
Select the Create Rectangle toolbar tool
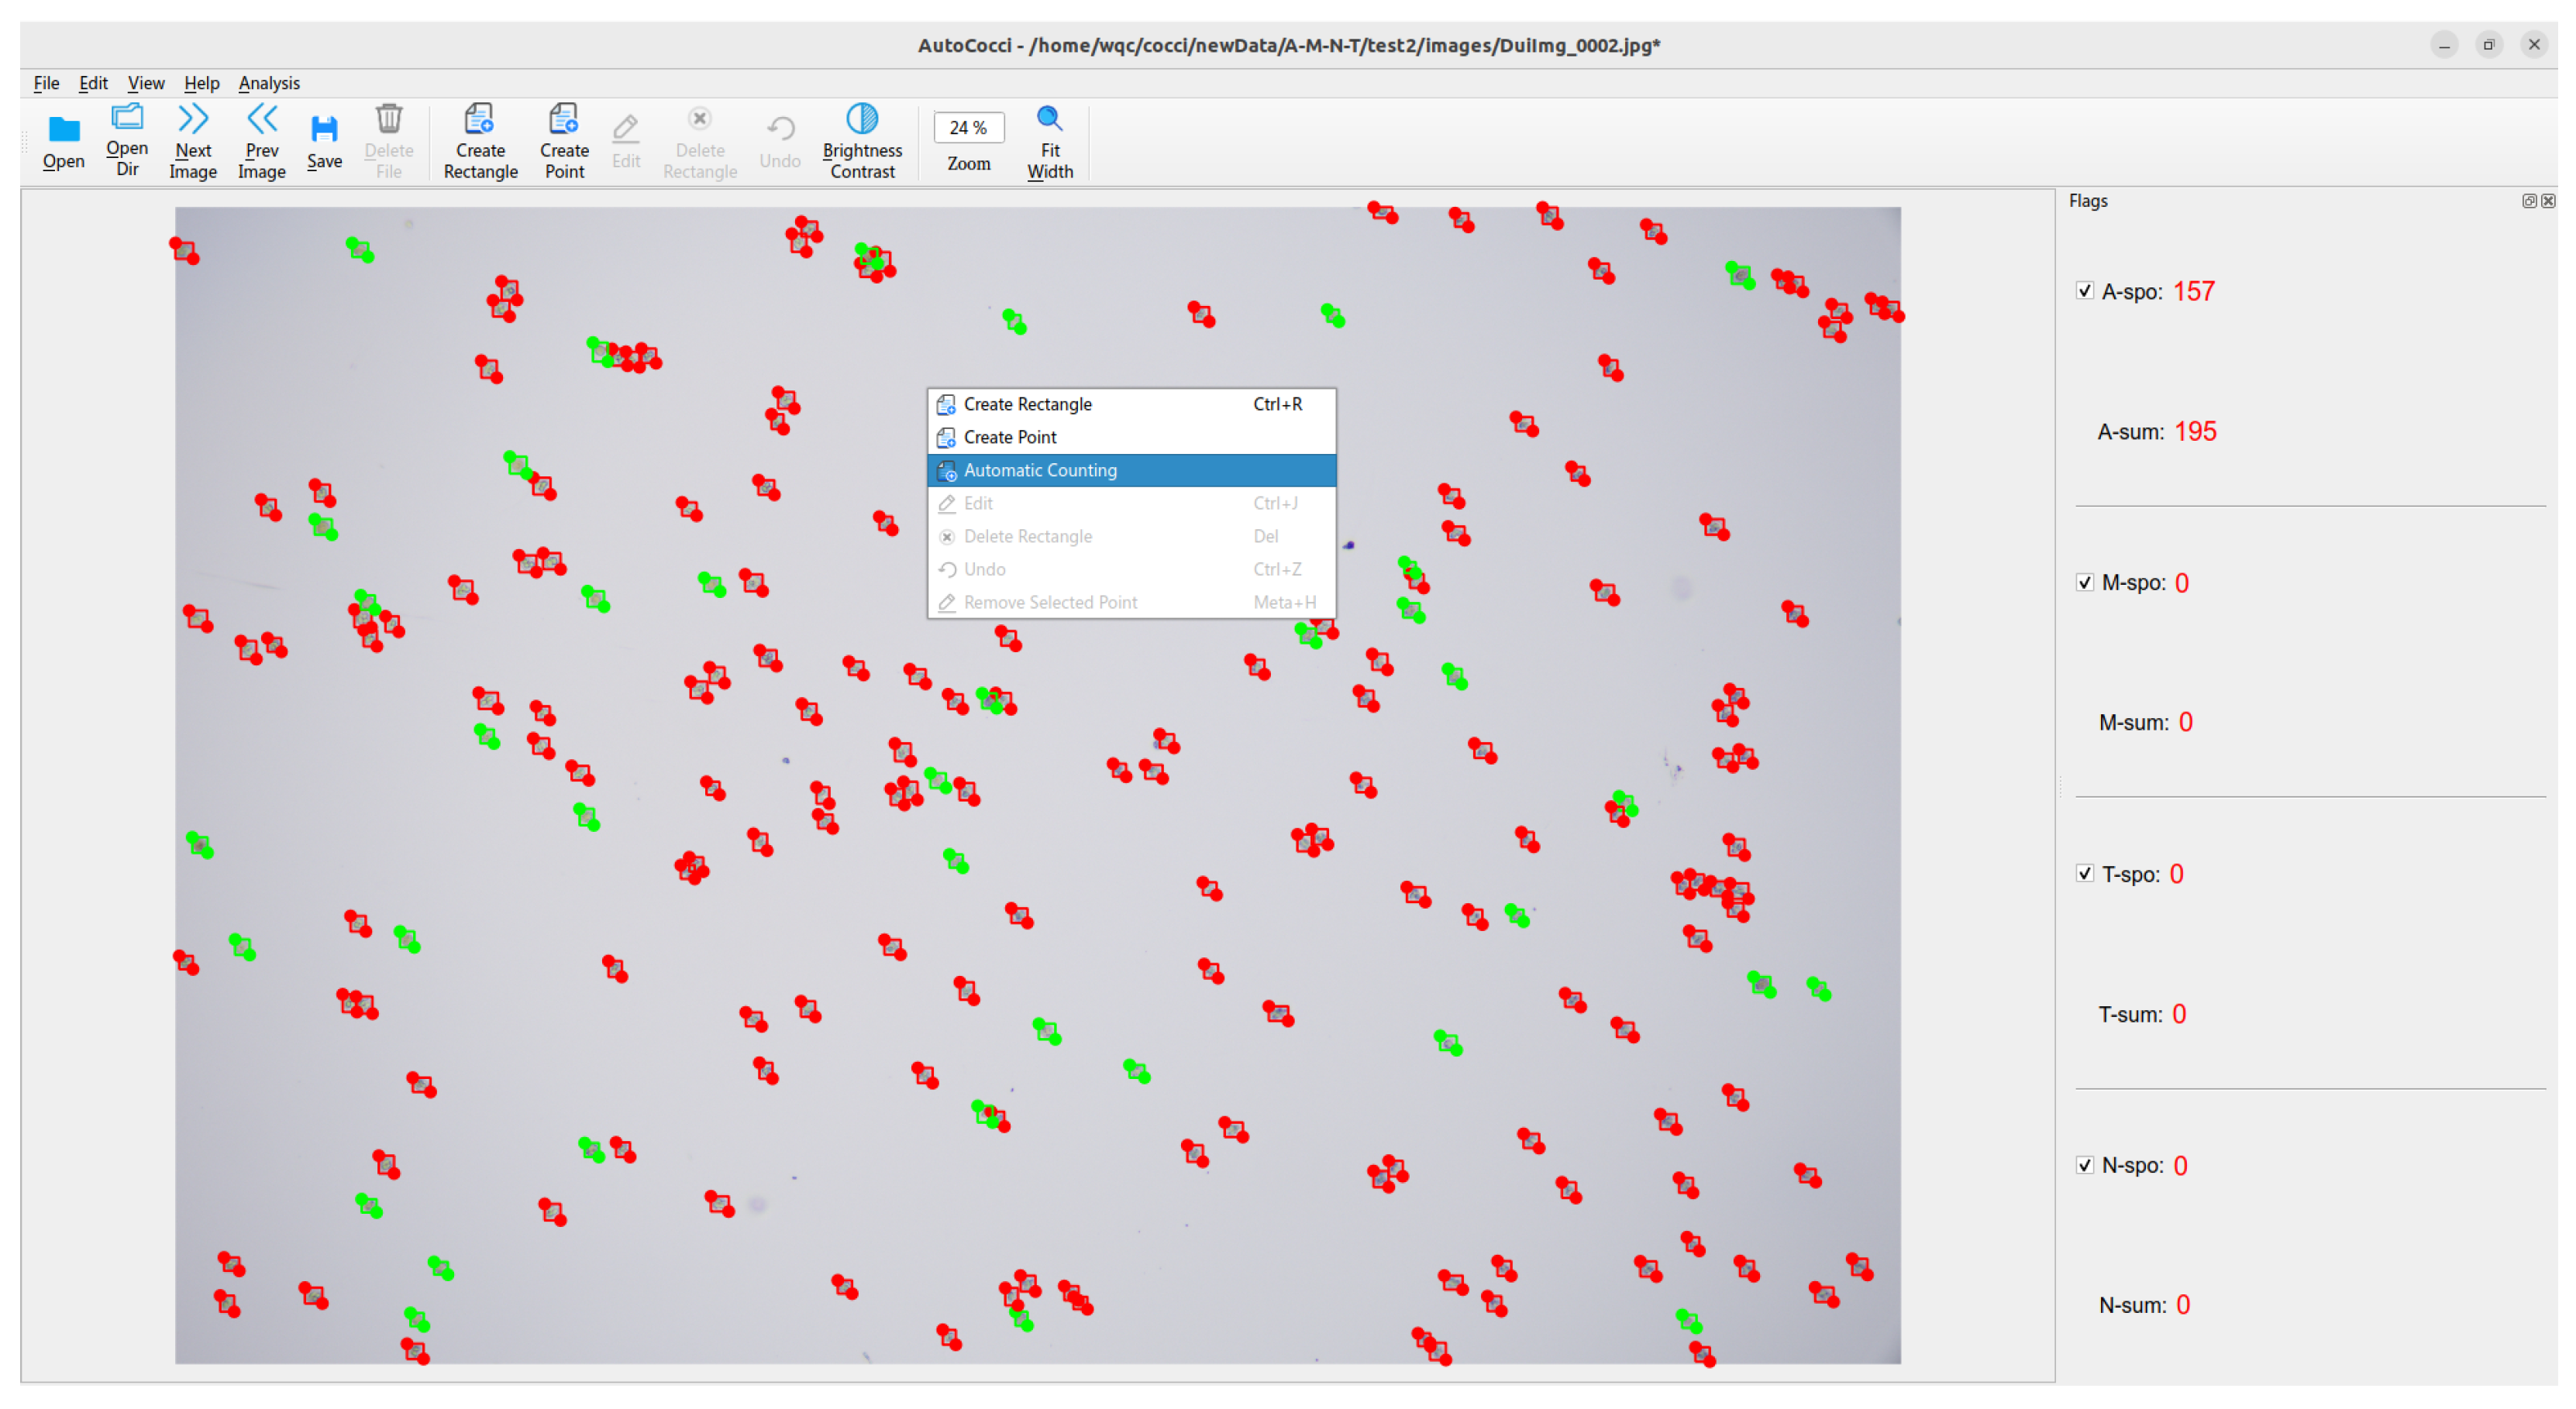[480, 121]
